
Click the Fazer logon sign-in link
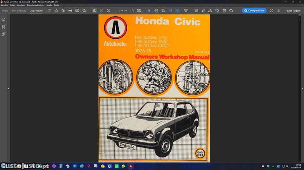pyautogui.click(x=293, y=10)
